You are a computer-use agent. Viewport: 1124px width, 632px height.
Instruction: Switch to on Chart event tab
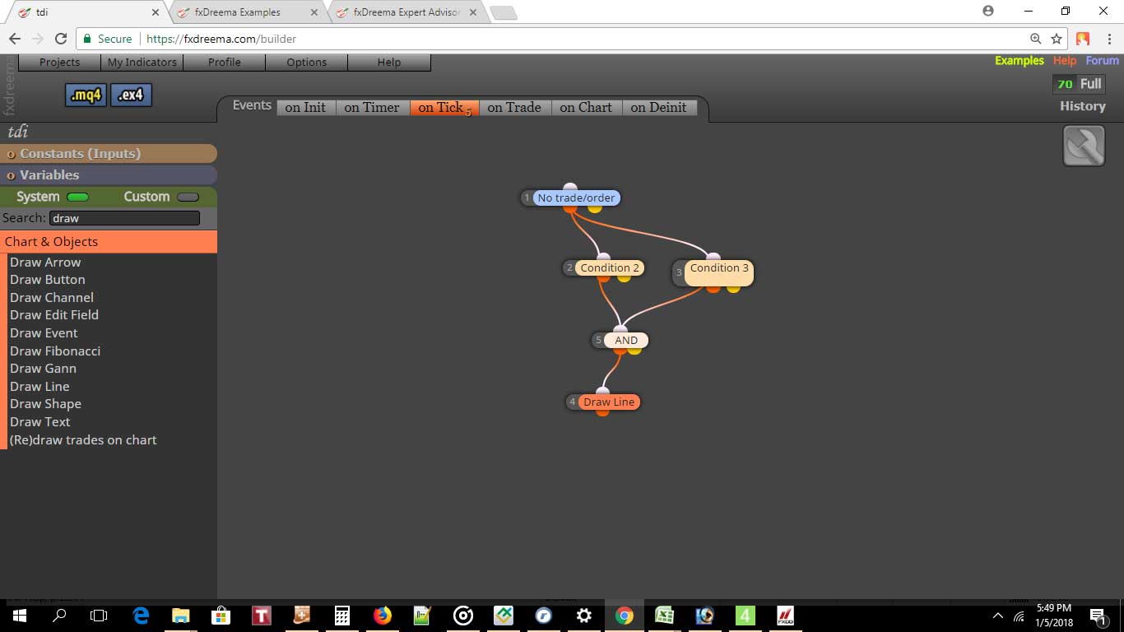click(586, 107)
